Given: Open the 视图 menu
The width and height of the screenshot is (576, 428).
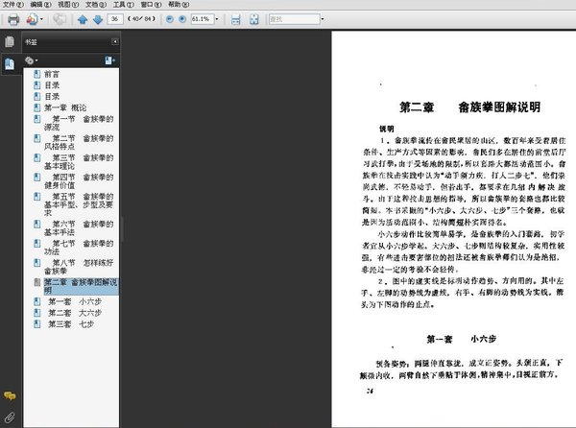Looking at the screenshot, I should [x=68, y=5].
